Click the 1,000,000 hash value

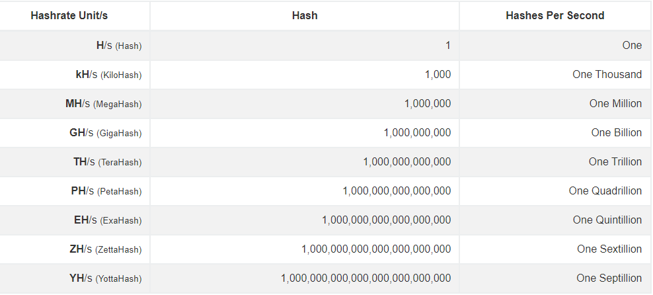pyautogui.click(x=428, y=103)
